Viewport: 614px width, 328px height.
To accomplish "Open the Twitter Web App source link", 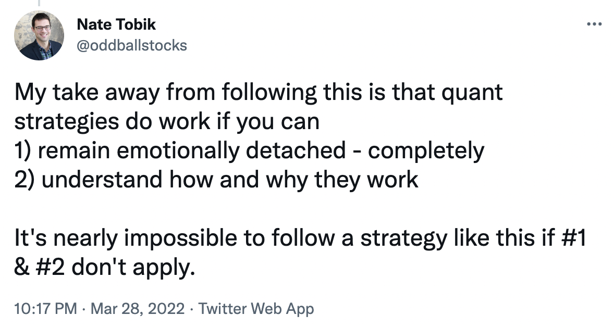I will pyautogui.click(x=256, y=309).
